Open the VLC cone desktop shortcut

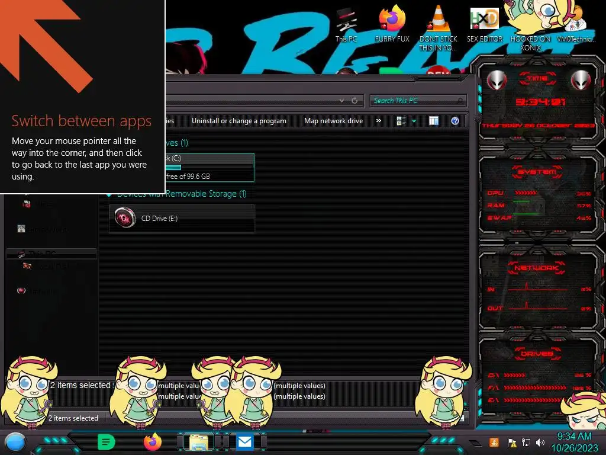(x=438, y=28)
